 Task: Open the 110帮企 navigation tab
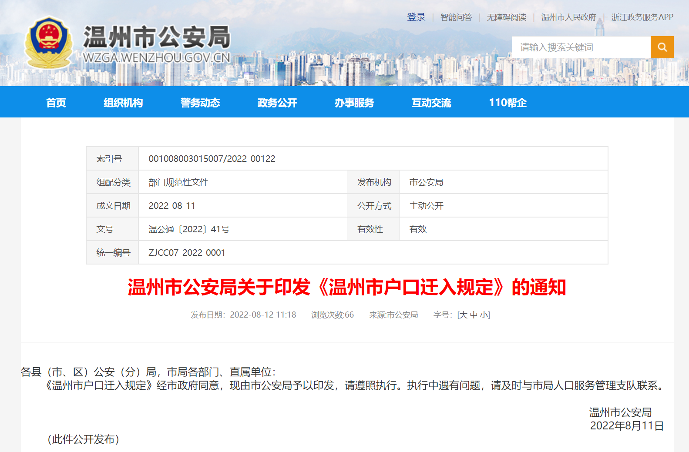point(508,103)
